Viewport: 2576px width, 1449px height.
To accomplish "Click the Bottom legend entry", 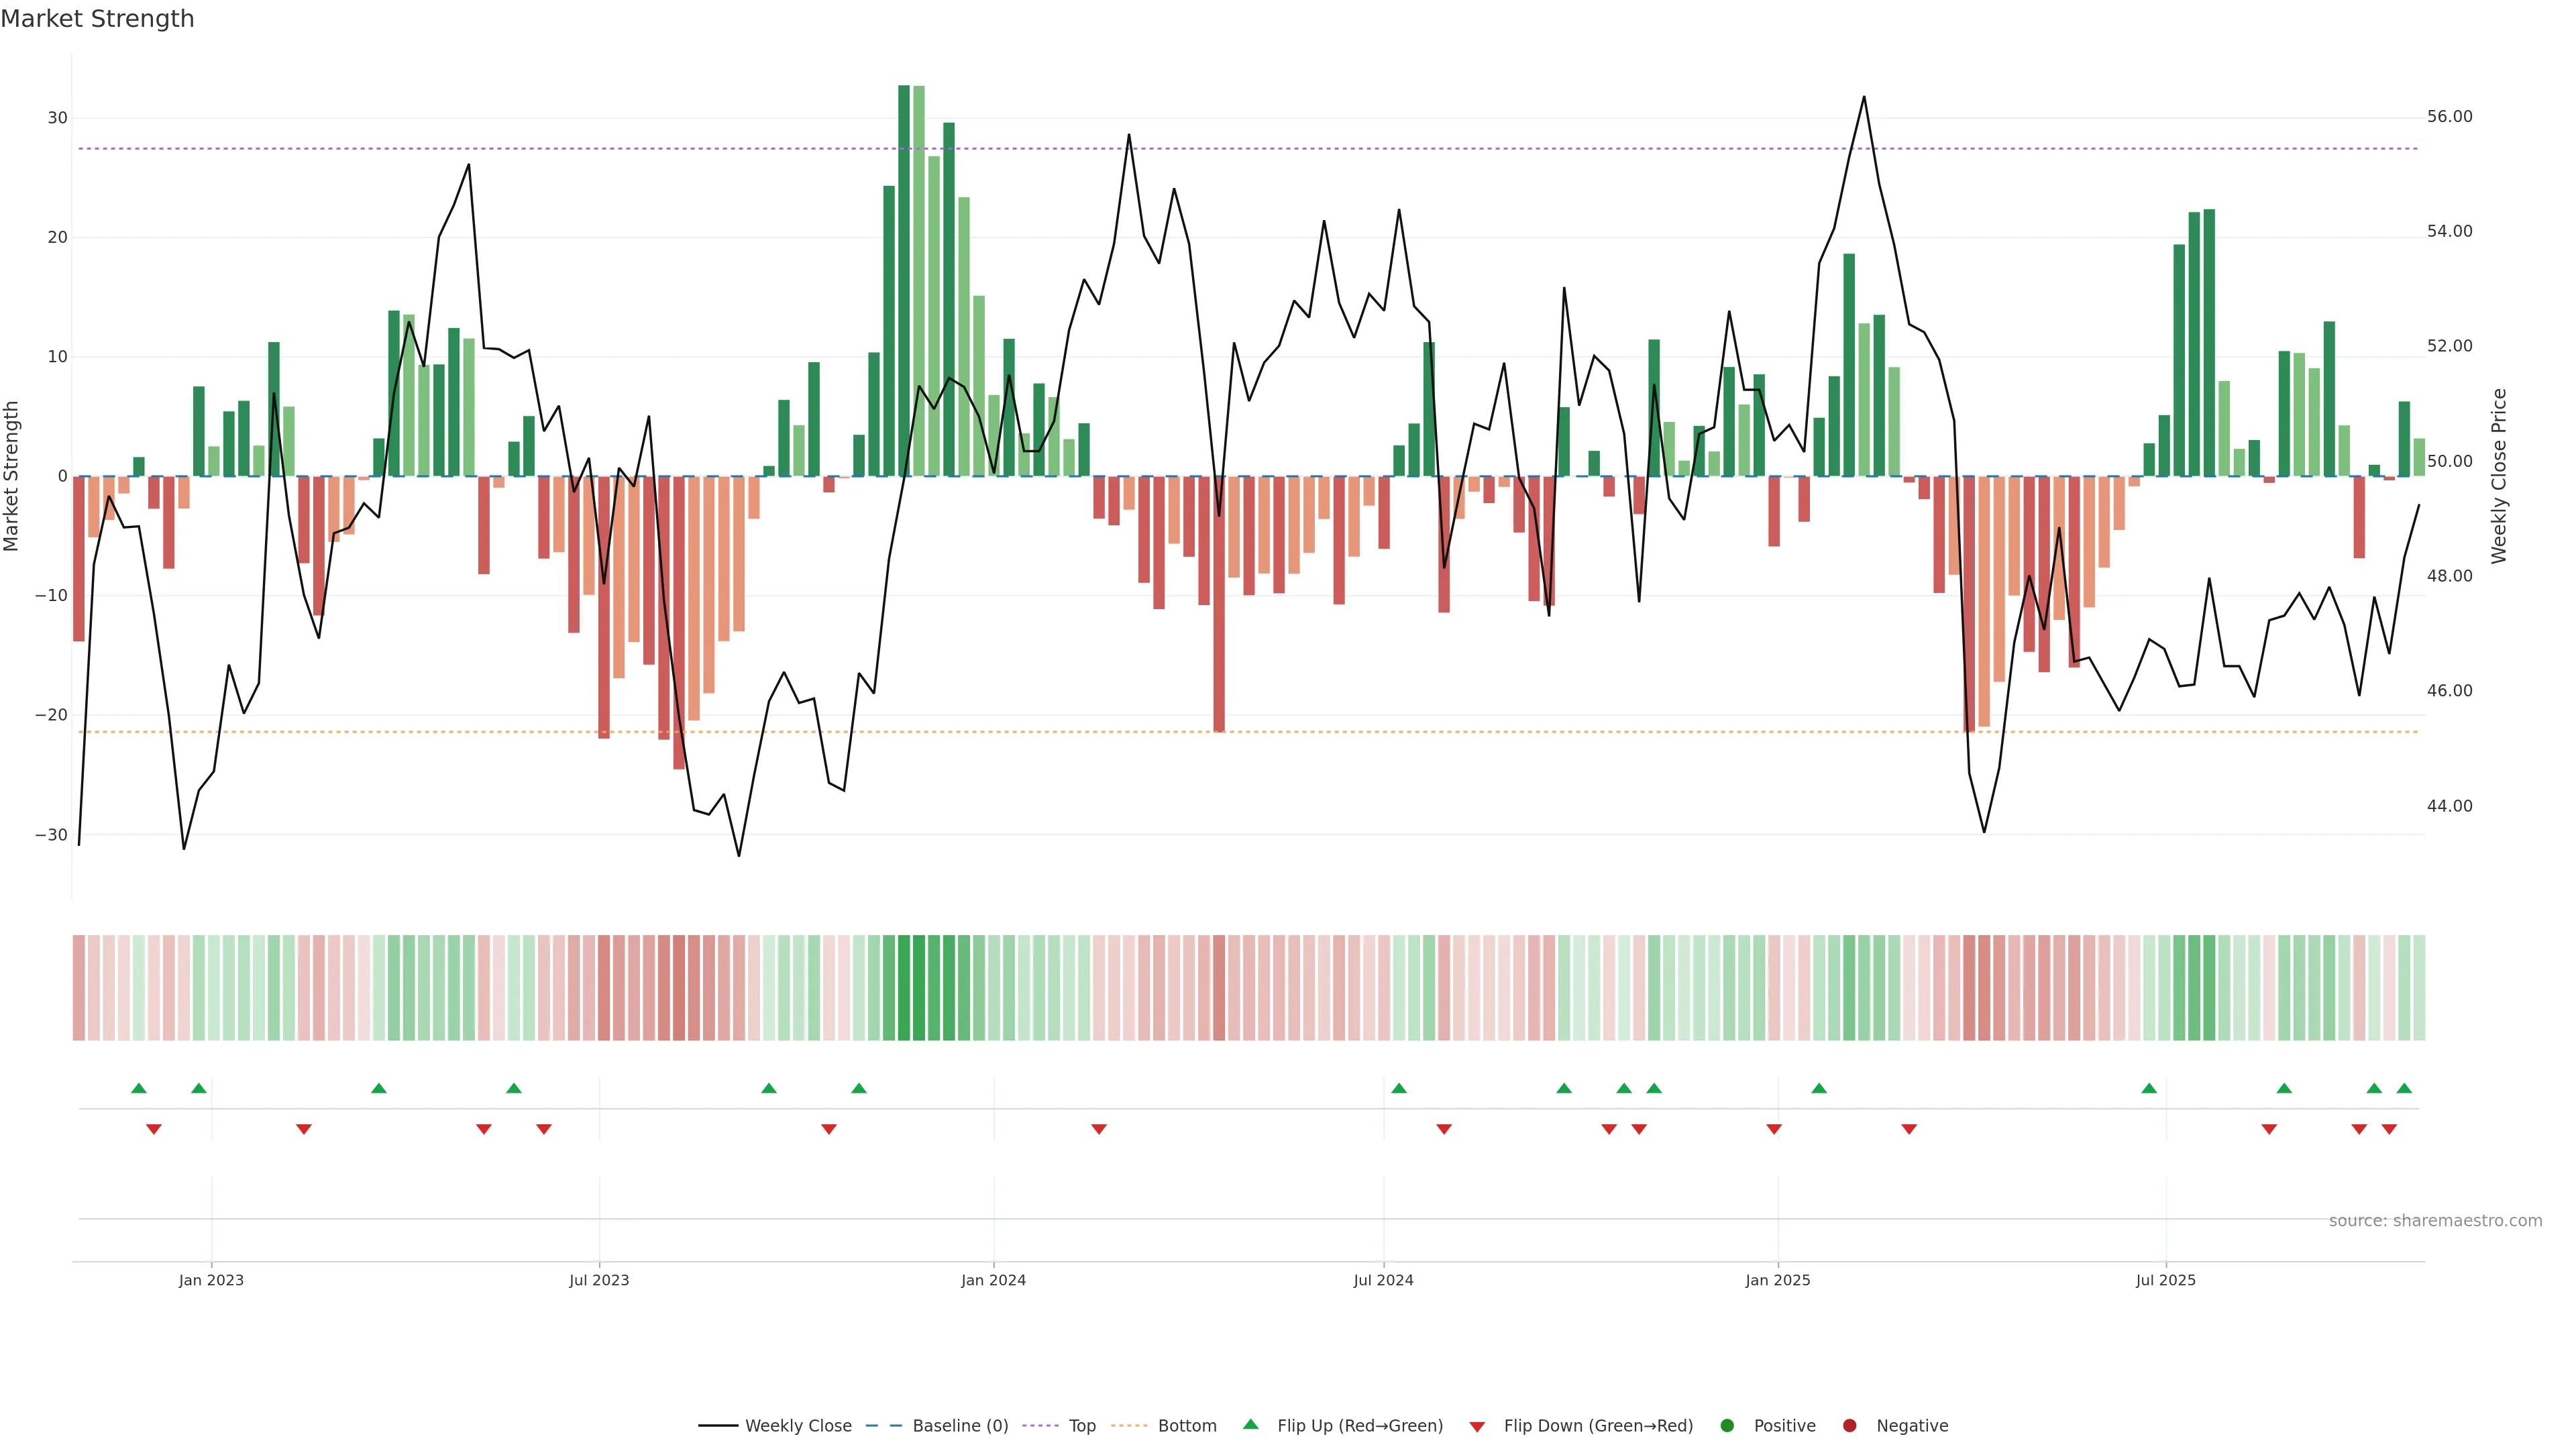I will (1186, 1426).
